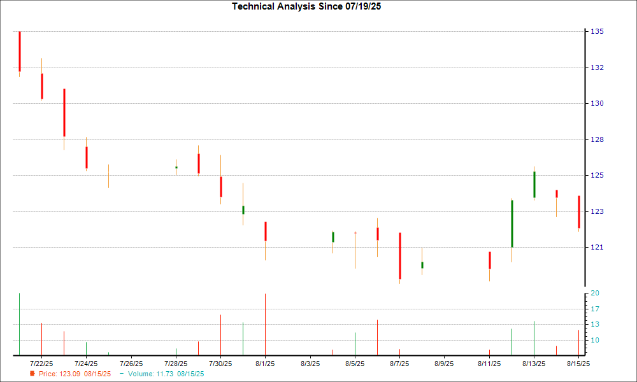Click the 17 volume axis label
The height and width of the screenshot is (382, 637).
click(595, 309)
